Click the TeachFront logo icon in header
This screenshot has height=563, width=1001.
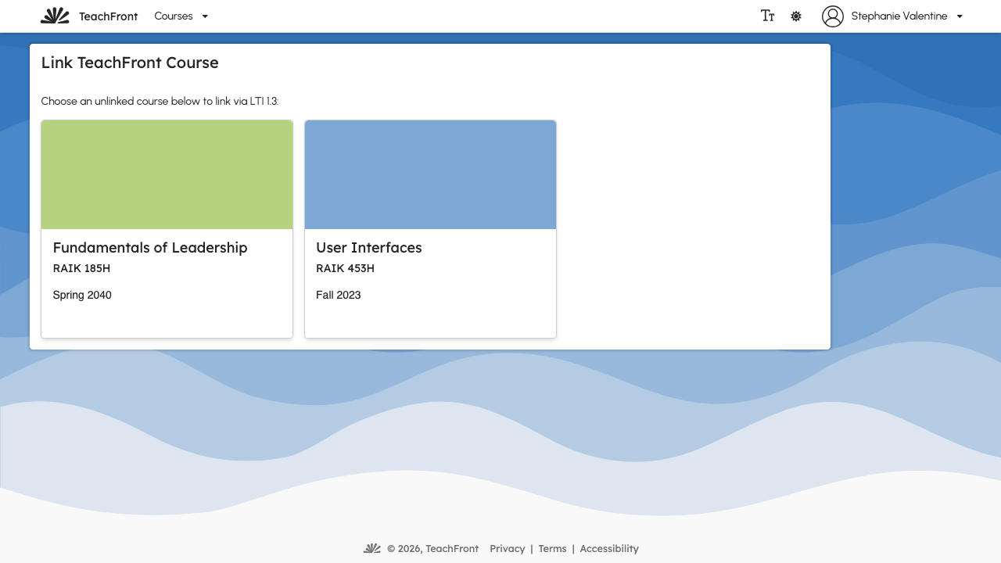55,16
